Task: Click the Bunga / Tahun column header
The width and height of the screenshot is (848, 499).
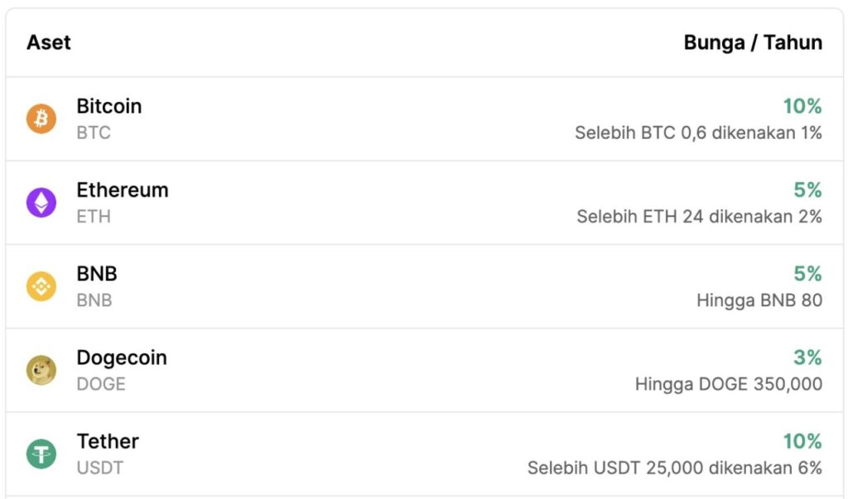Action: pyautogui.click(x=753, y=43)
